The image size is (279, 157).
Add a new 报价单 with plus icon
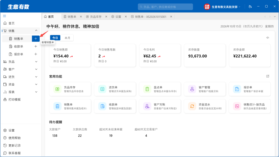(x=36, y=54)
